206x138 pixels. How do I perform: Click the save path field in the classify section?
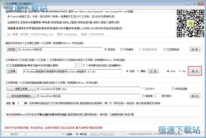tap(88, 96)
